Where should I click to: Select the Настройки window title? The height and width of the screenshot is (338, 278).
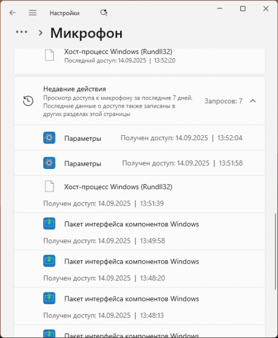tap(65, 13)
